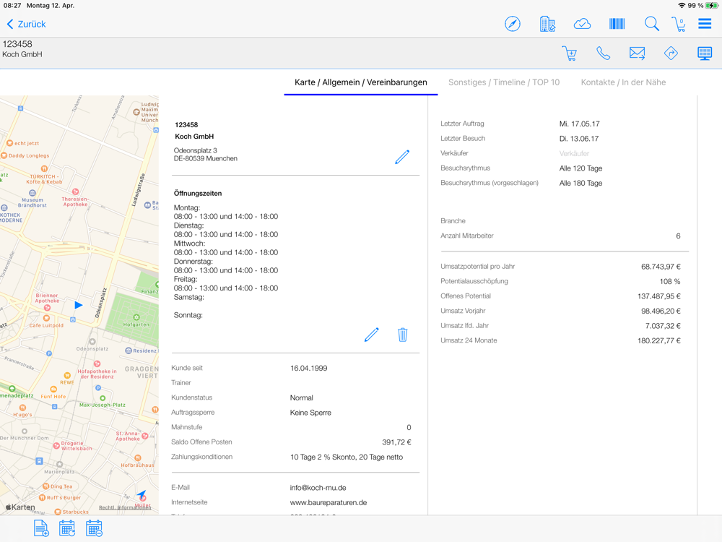This screenshot has height=542, width=722.
Task: Open the compass navigation icon
Action: click(513, 24)
